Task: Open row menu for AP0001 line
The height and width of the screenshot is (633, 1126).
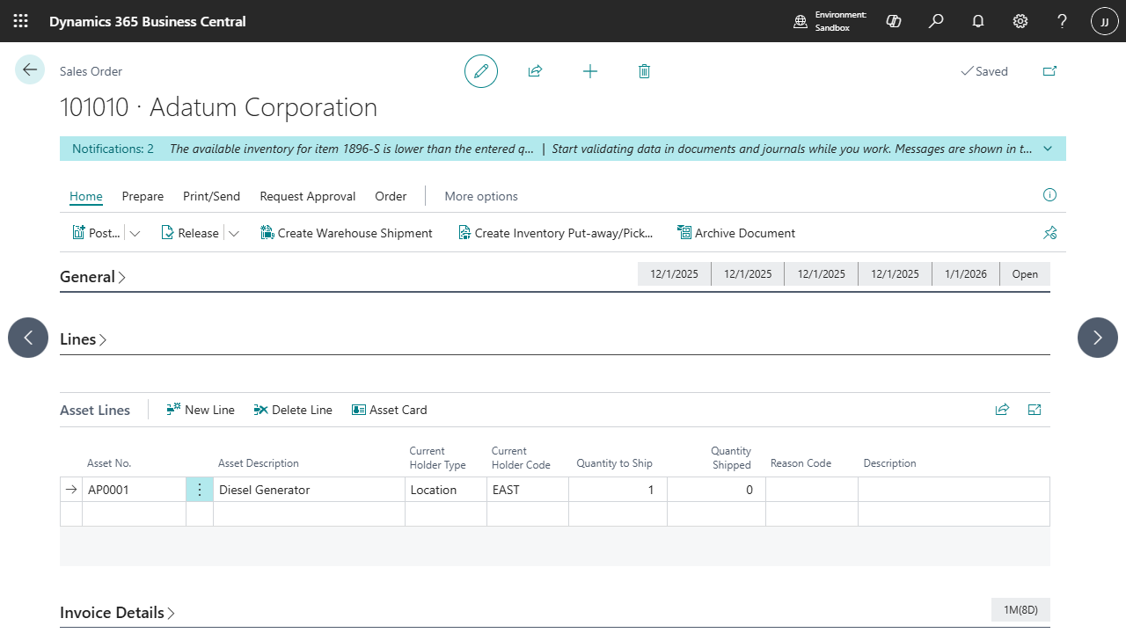Action: (200, 490)
